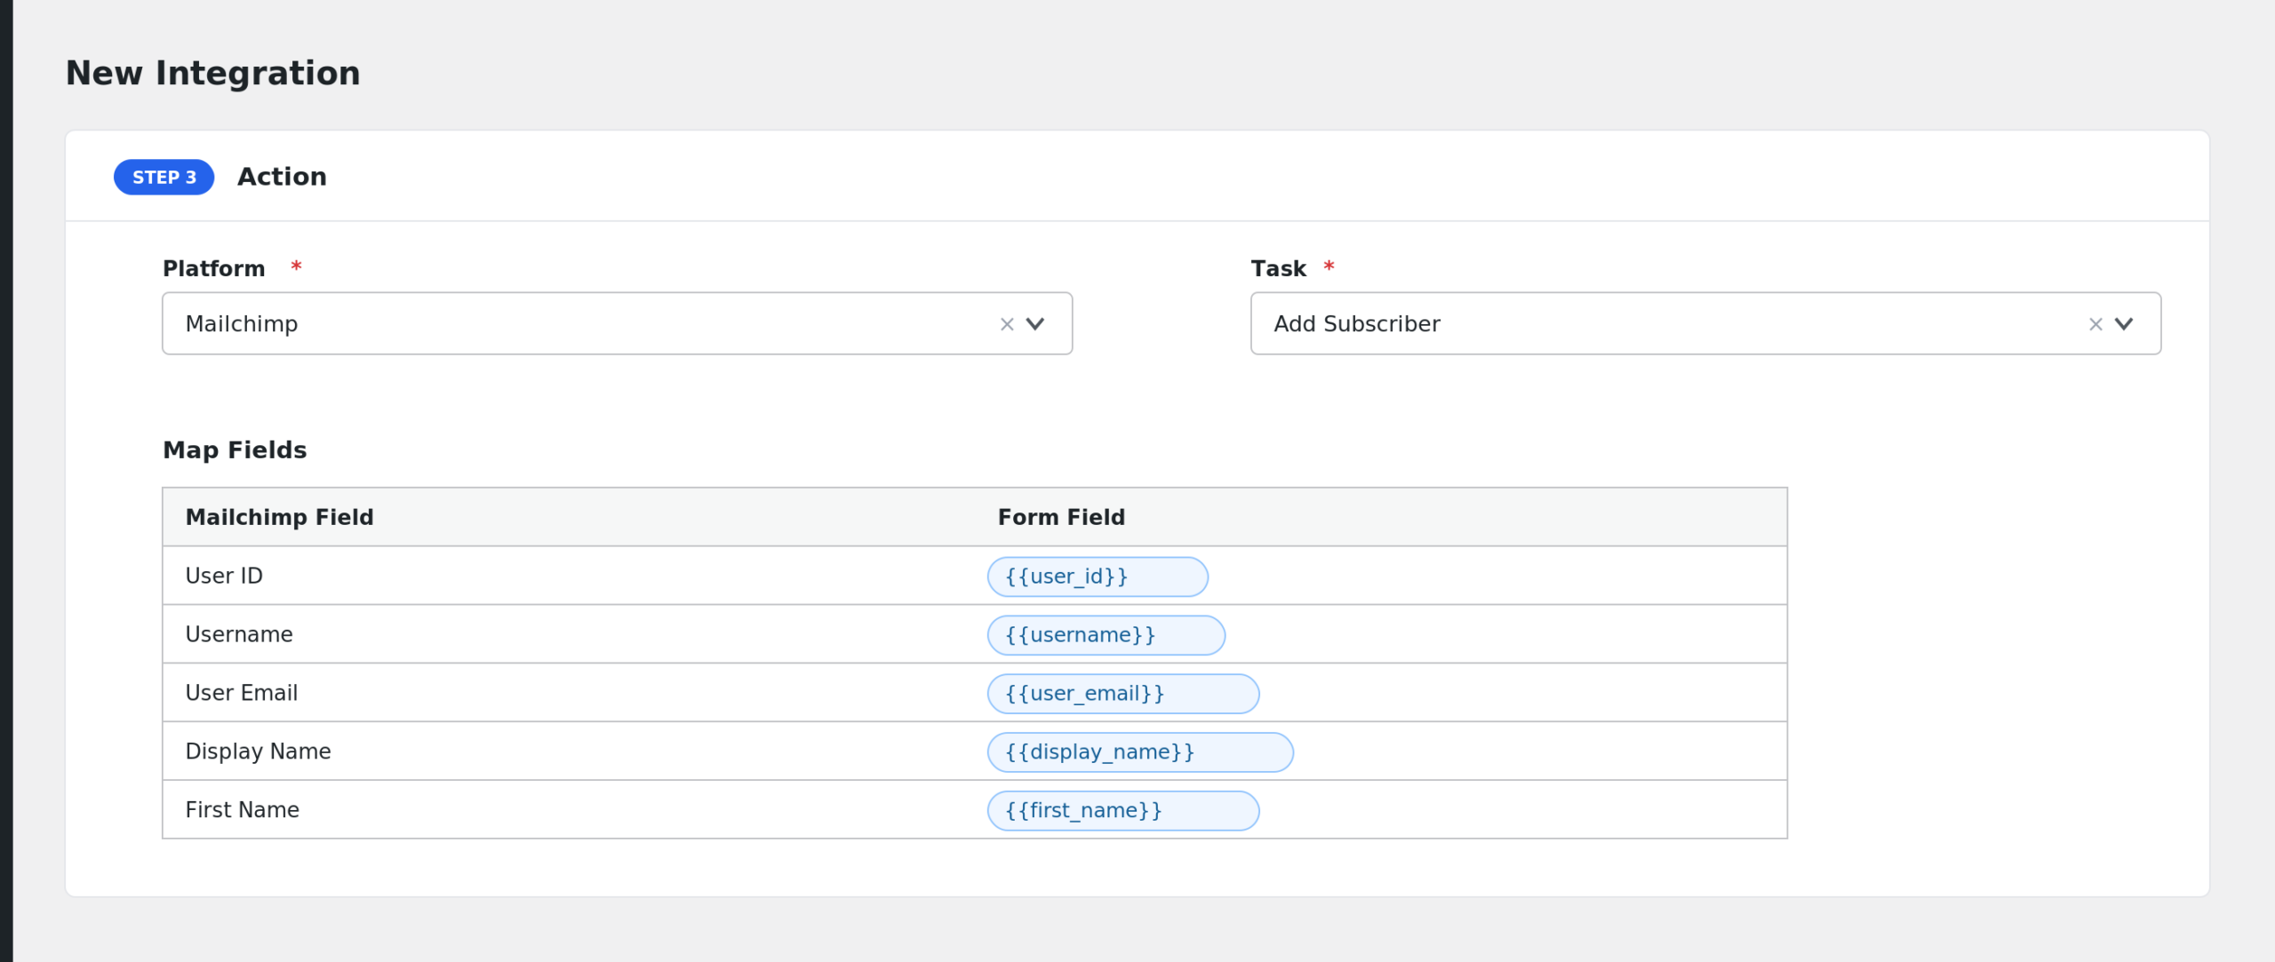This screenshot has height=962, width=2275.
Task: Click the Action step title
Action: tap(282, 178)
